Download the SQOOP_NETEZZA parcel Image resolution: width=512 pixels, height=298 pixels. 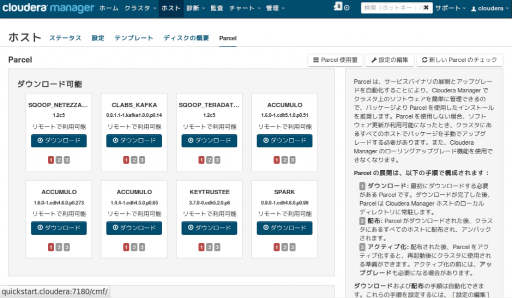[59, 141]
